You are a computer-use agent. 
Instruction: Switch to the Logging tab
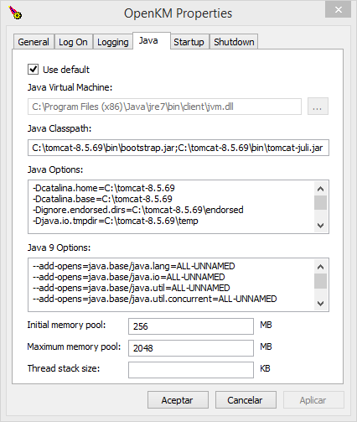tap(113, 42)
